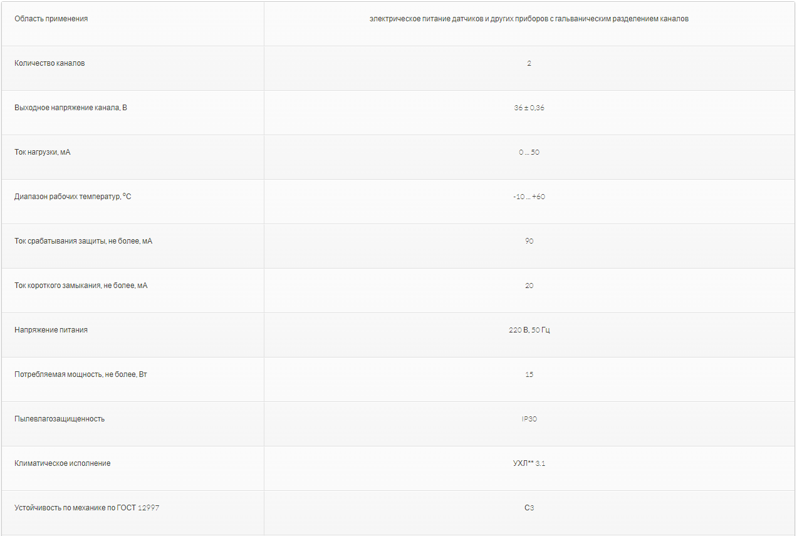Select the 'Количество каналов' label
Viewport: 797px width, 536px height.
(x=49, y=63)
